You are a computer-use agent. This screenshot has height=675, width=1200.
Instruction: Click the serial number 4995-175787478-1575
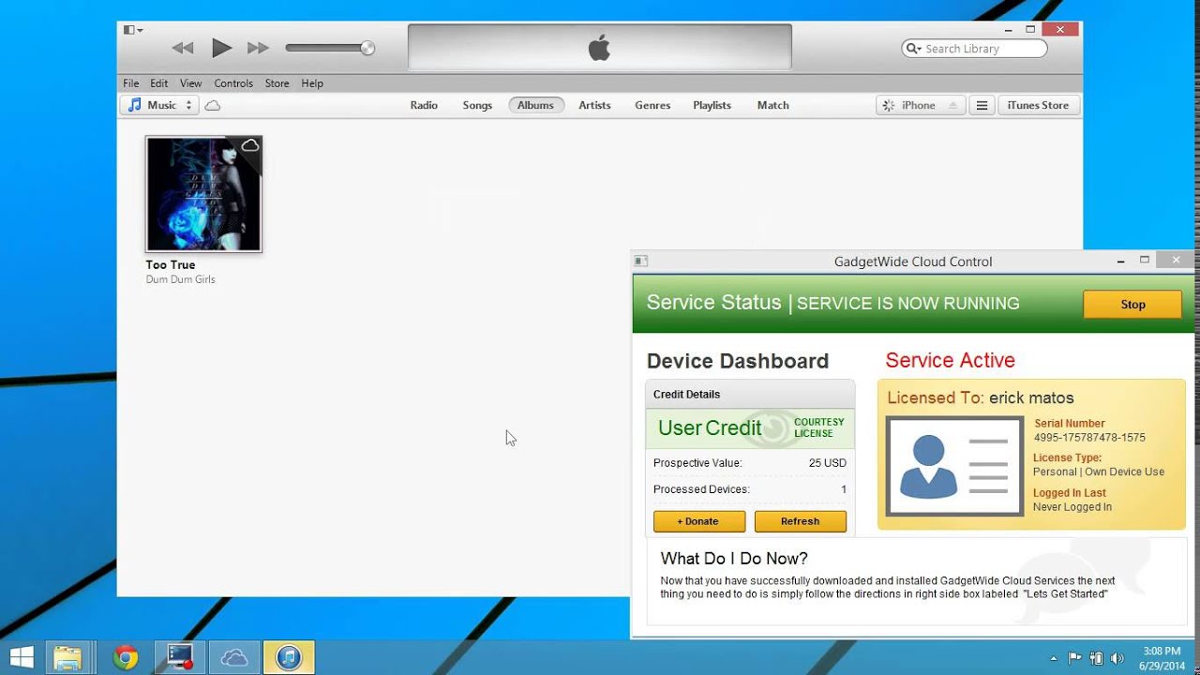click(1089, 438)
